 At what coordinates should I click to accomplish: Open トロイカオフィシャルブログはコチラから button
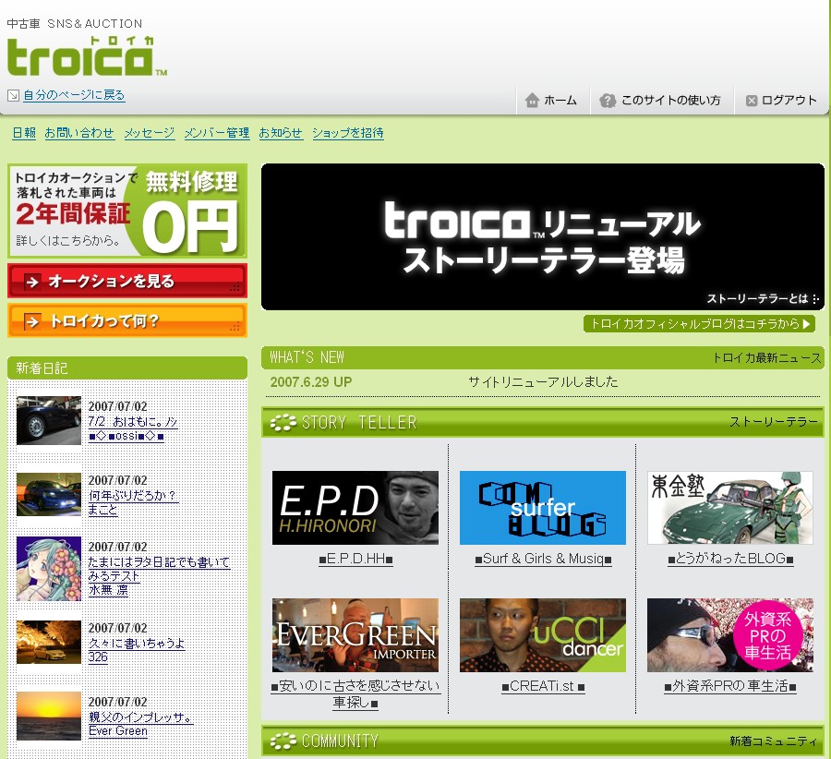699,324
